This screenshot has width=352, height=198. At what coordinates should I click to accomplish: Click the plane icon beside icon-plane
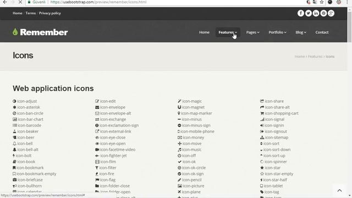pyautogui.click(x=179, y=192)
